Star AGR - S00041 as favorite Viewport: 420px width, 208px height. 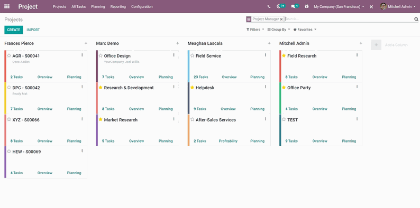[9, 55]
